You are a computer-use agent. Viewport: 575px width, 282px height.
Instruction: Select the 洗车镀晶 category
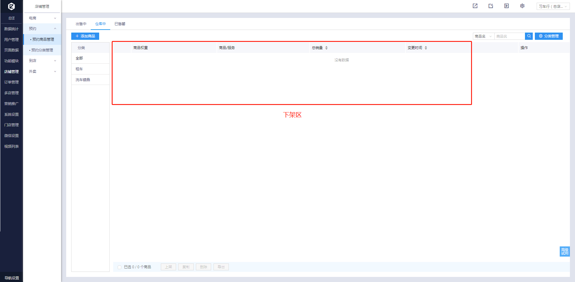tap(83, 80)
